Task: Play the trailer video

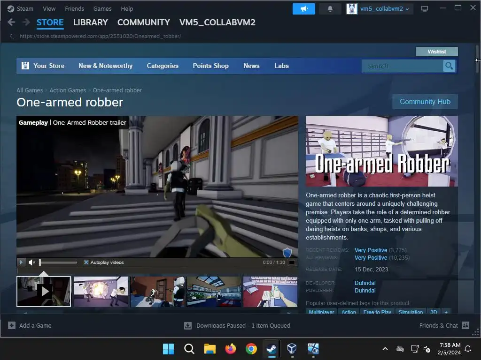Action: point(21,262)
